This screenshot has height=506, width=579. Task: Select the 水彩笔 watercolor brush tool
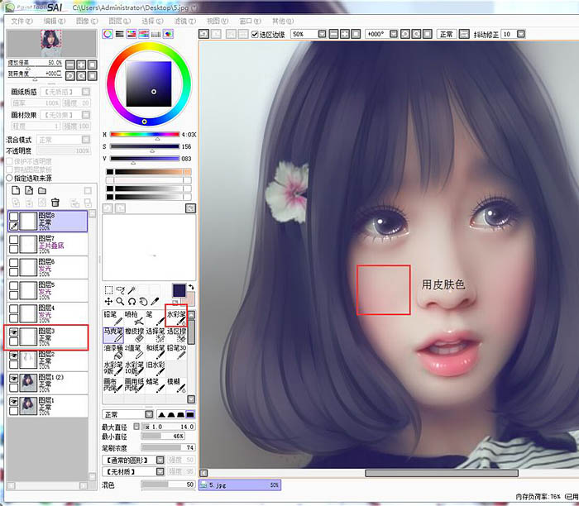(176, 316)
